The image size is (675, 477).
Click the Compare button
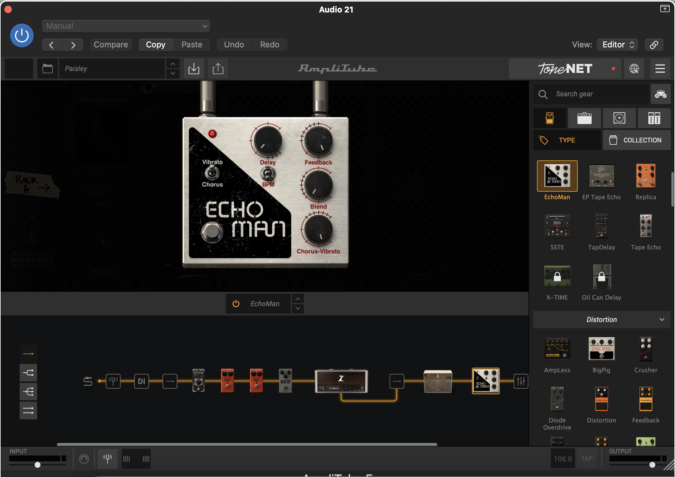(x=111, y=45)
